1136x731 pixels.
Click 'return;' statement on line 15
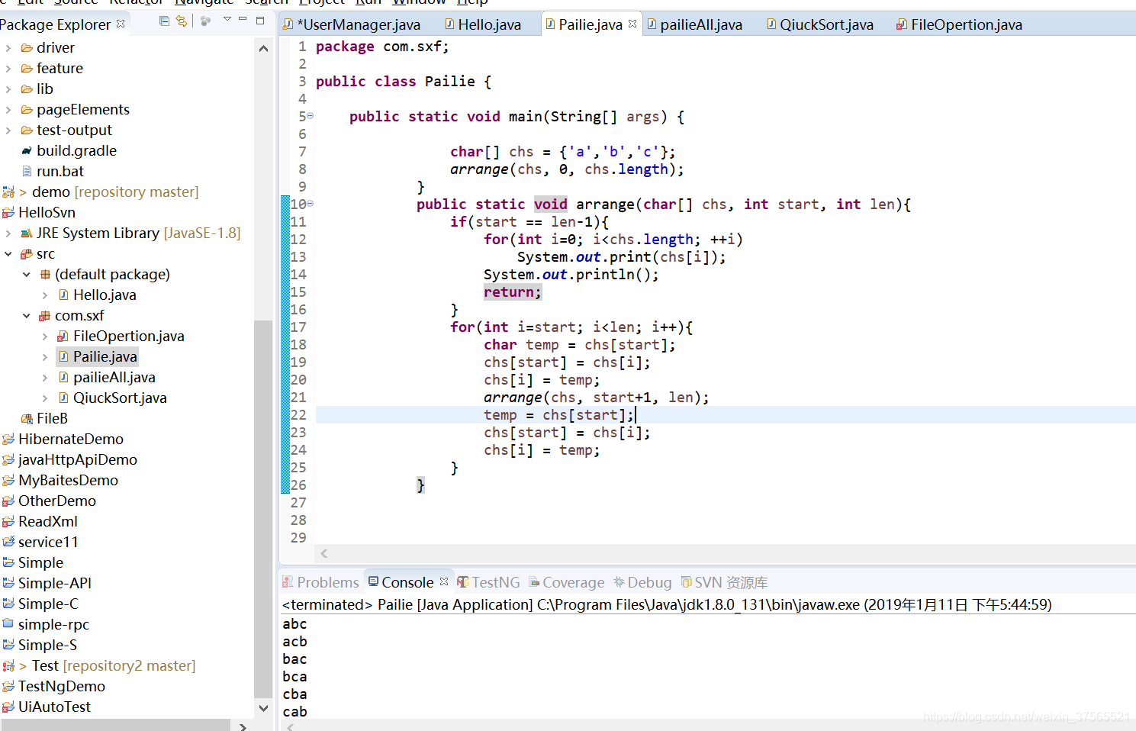coord(512,292)
